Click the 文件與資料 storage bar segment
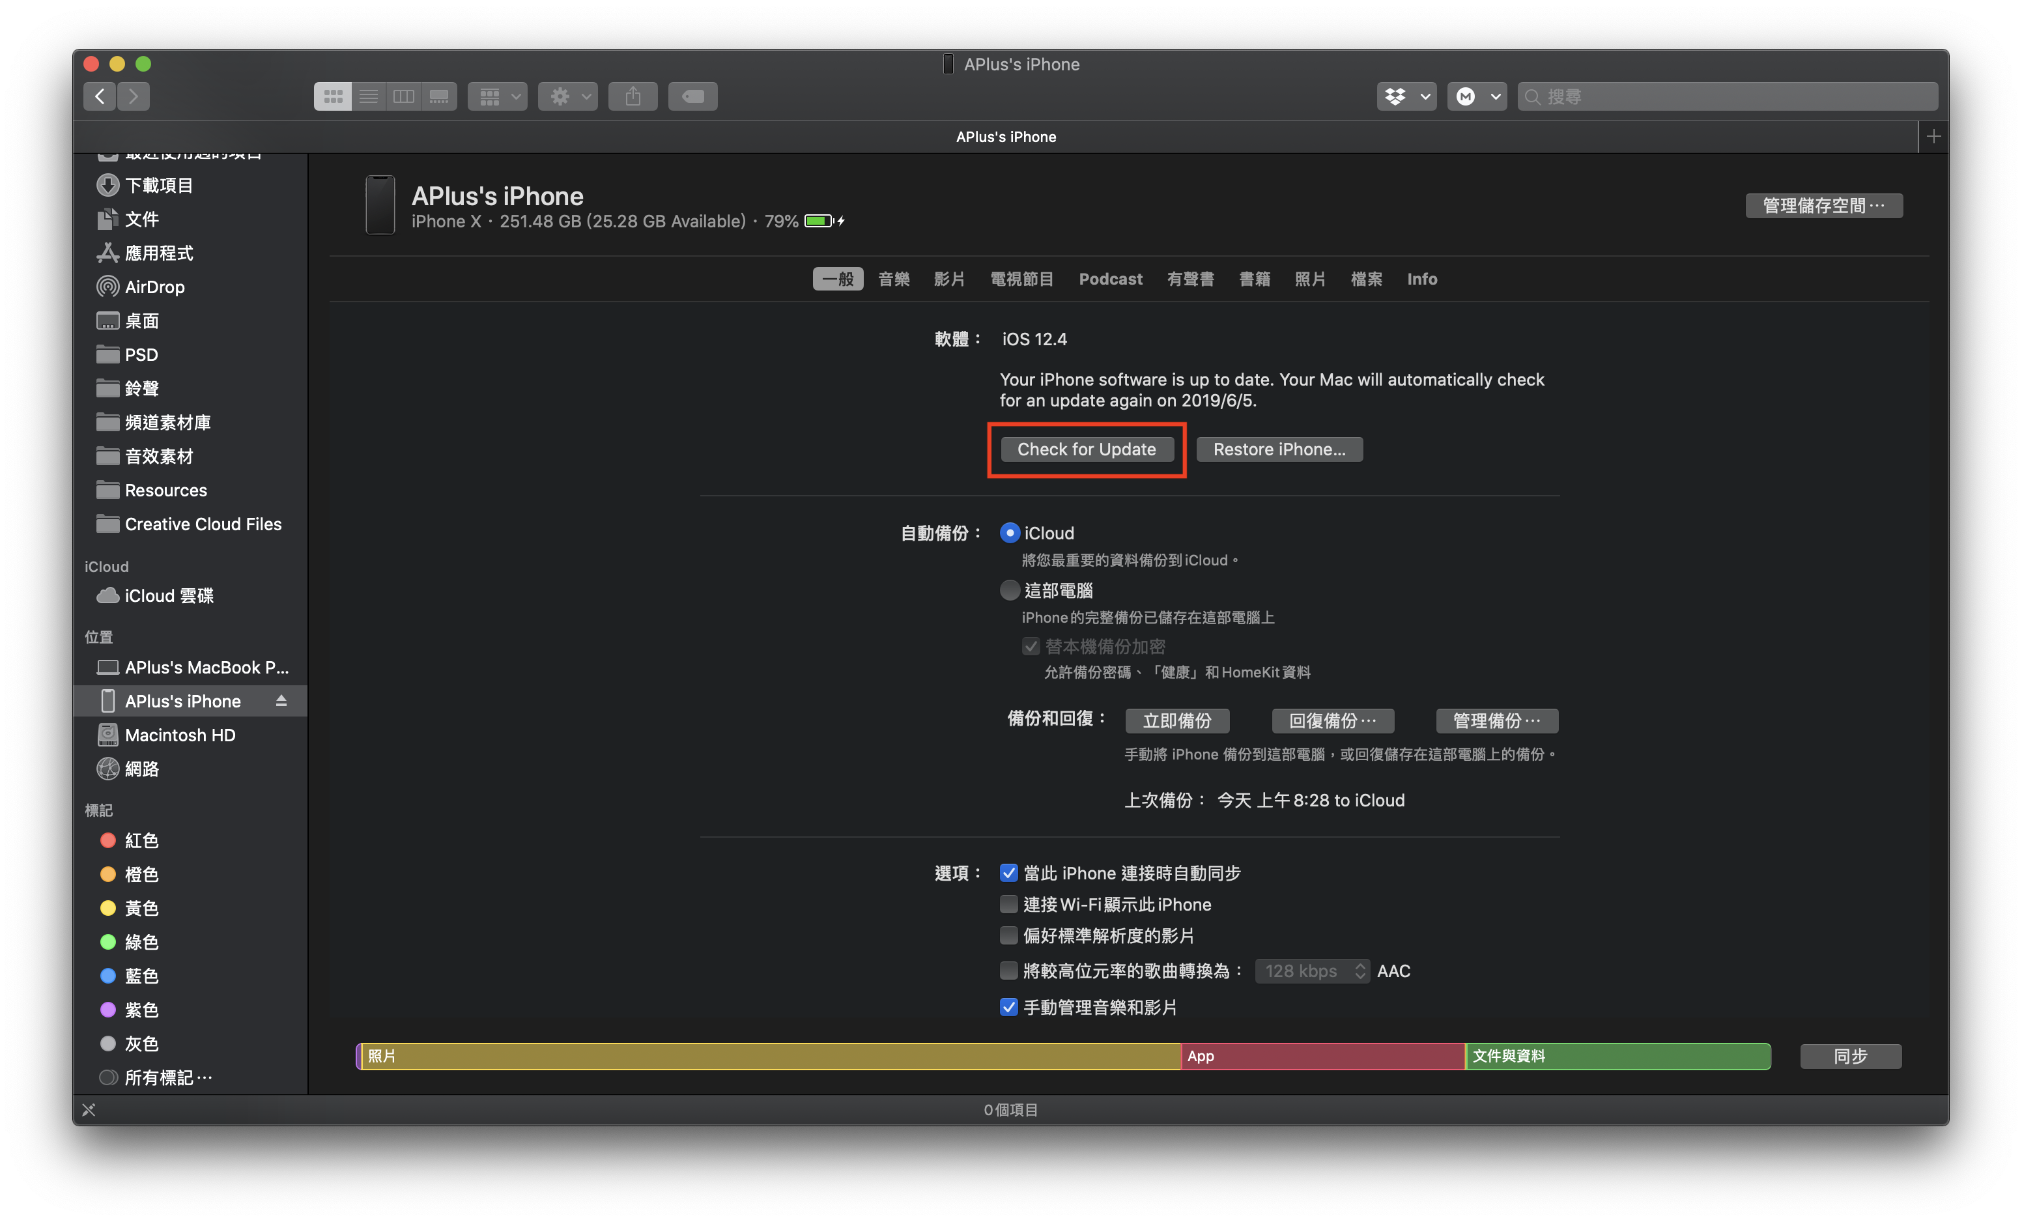Screen dimensions: 2022x1222 pyautogui.click(x=1618, y=1056)
